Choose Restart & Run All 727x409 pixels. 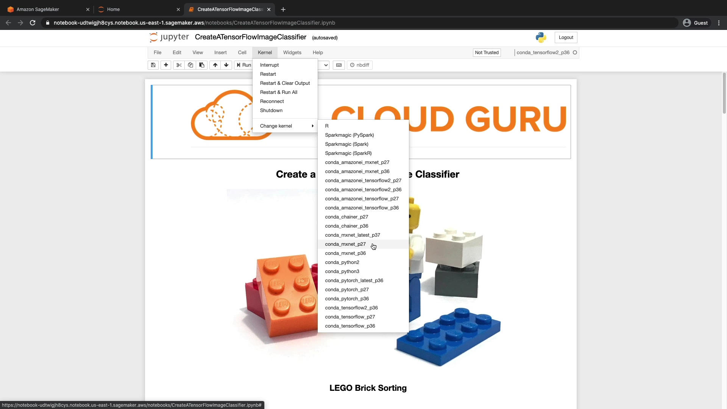279,92
